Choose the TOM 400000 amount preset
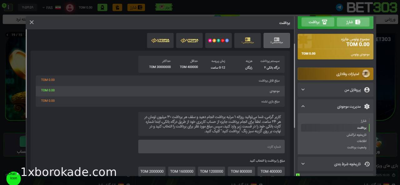The width and height of the screenshot is (400, 185). click(271, 171)
